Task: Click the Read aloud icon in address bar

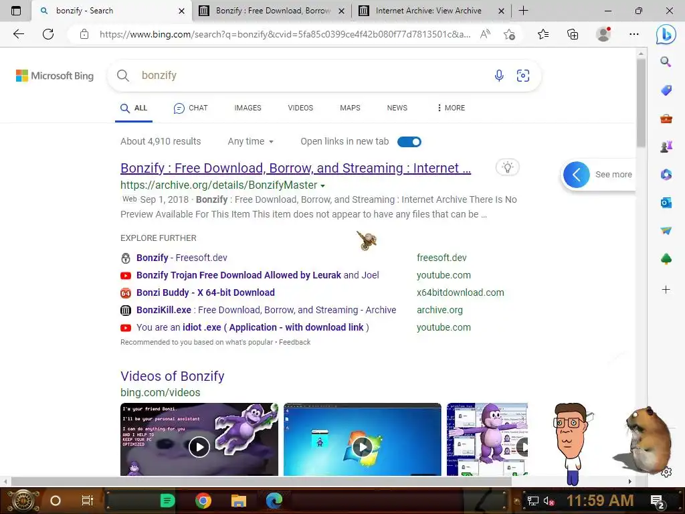Action: [x=485, y=34]
